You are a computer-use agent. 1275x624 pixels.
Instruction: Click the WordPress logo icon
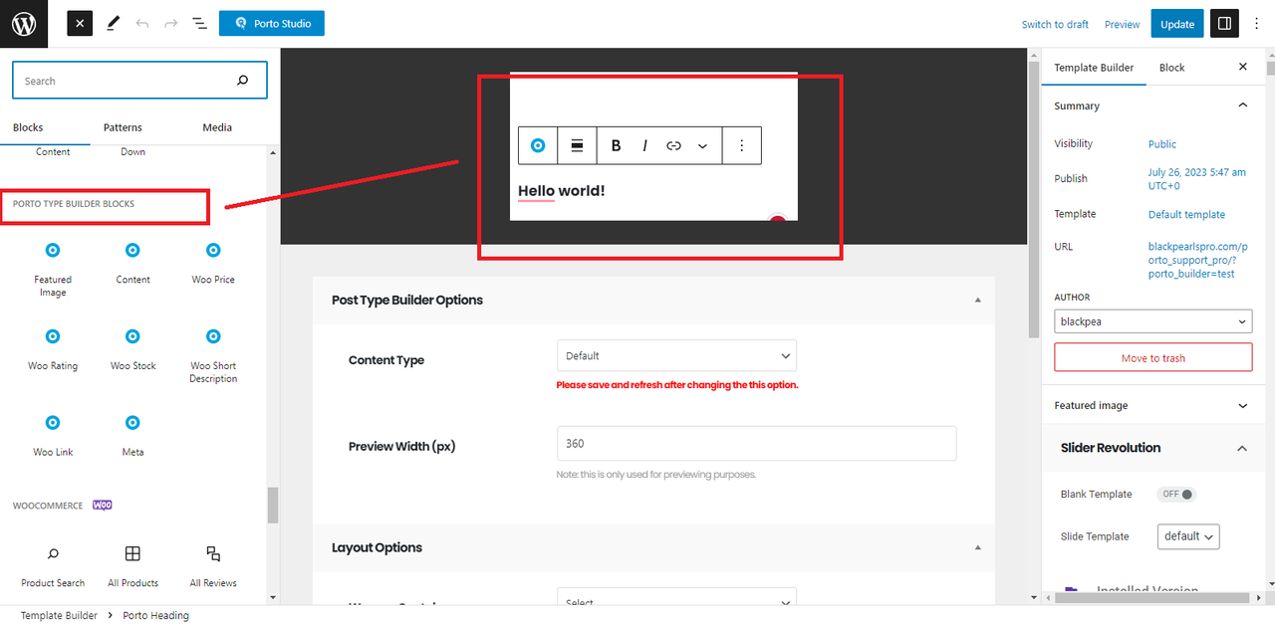click(x=24, y=24)
